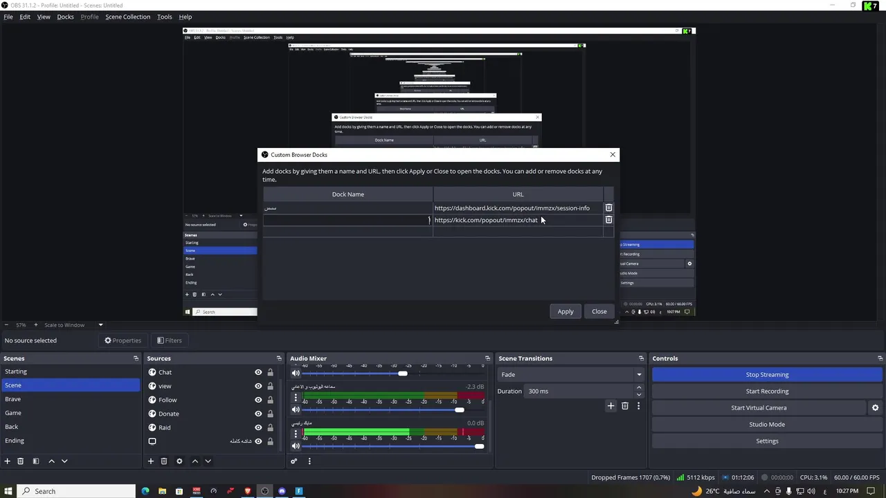Adjust the -2.3 dB channel volume slider
This screenshot has height=498, width=886.
point(460,410)
